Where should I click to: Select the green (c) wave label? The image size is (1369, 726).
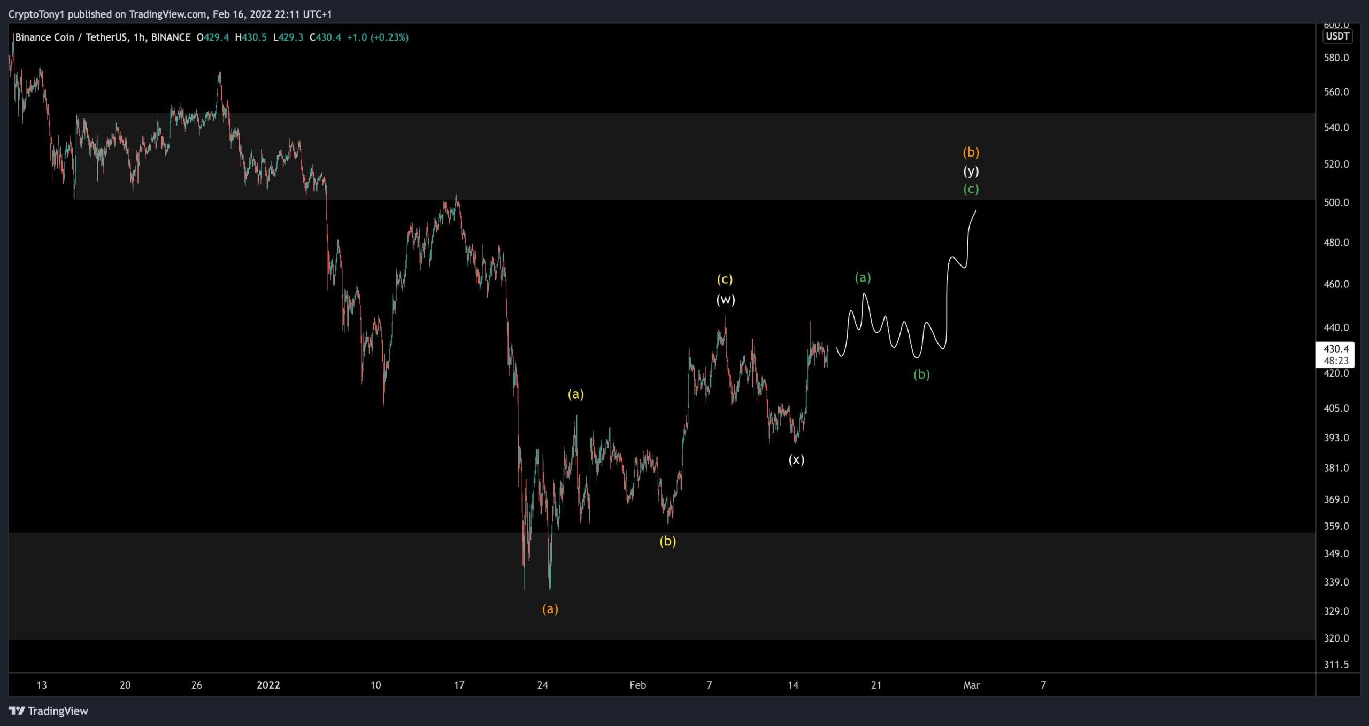pyautogui.click(x=971, y=189)
